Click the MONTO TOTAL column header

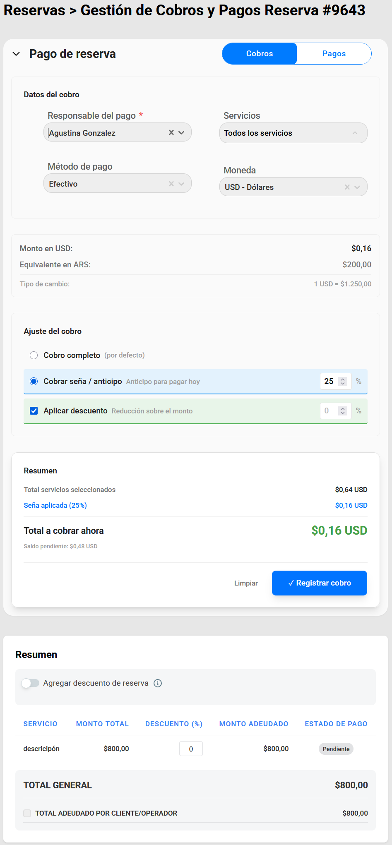[x=102, y=724]
